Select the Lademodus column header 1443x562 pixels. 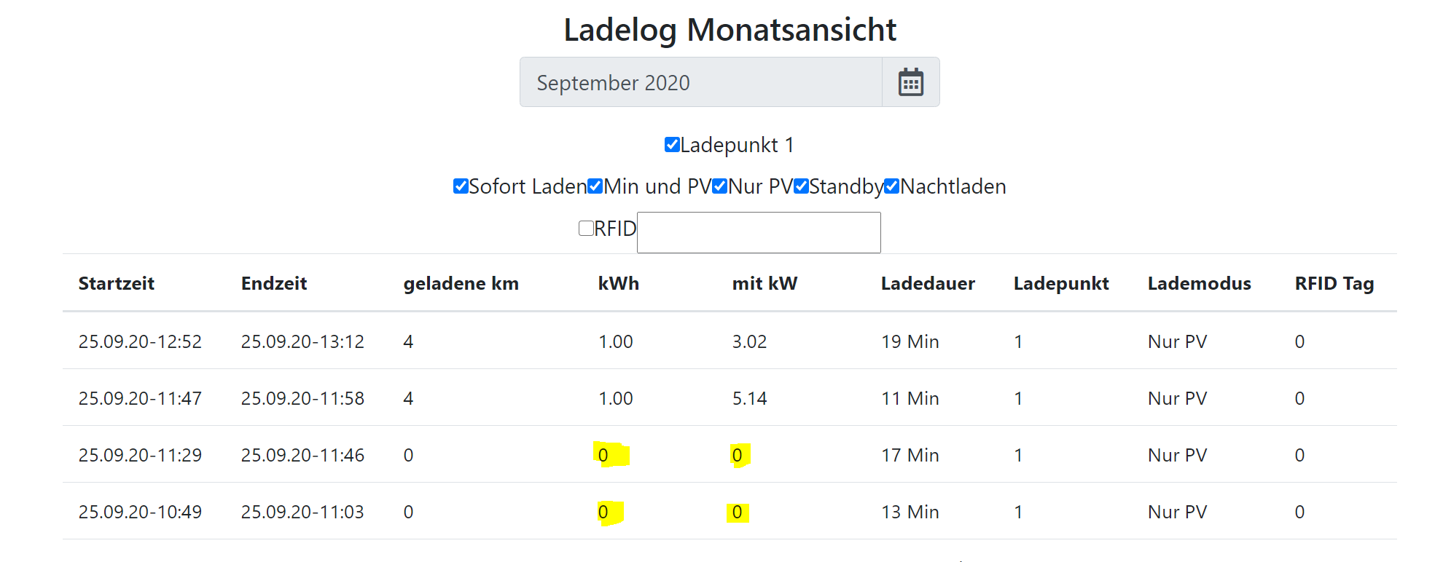click(1199, 283)
